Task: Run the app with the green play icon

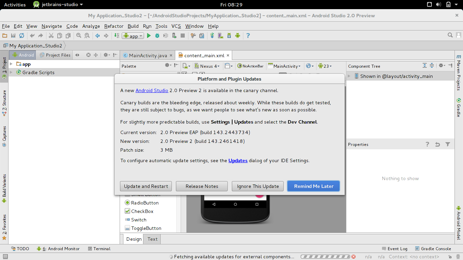Action: click(149, 36)
